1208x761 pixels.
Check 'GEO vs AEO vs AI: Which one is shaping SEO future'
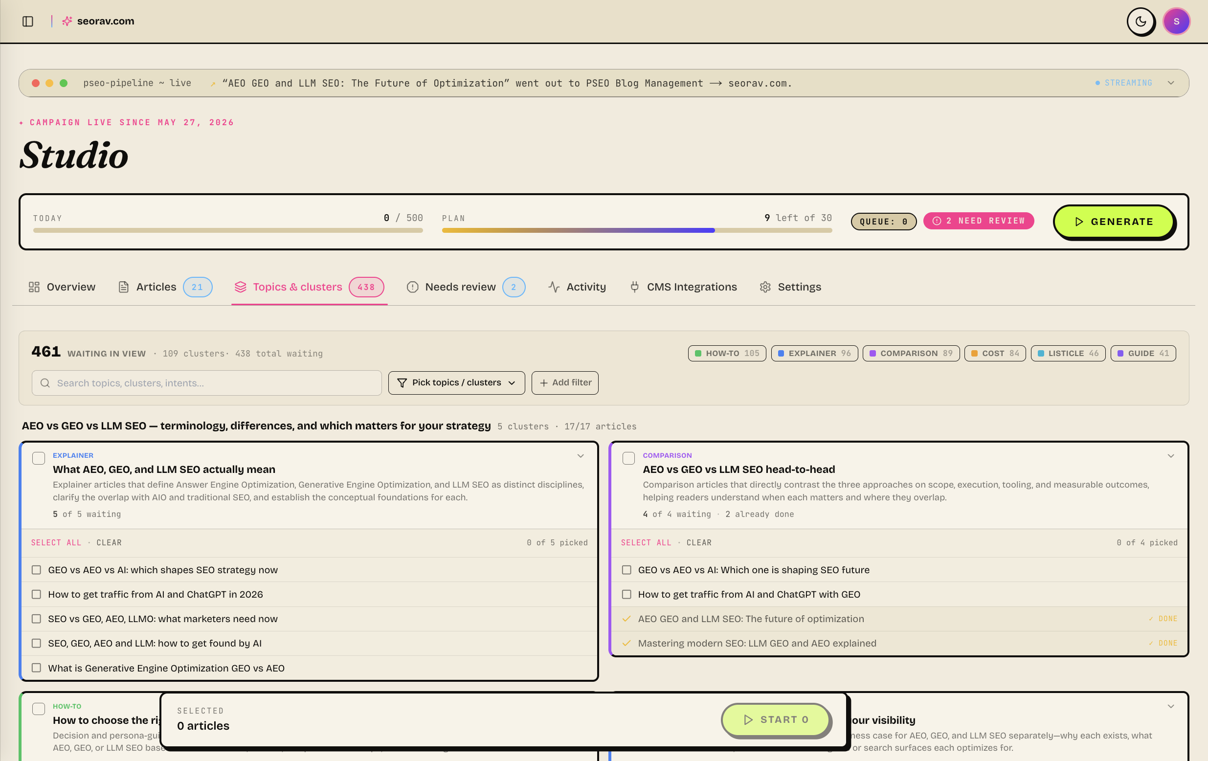626,570
